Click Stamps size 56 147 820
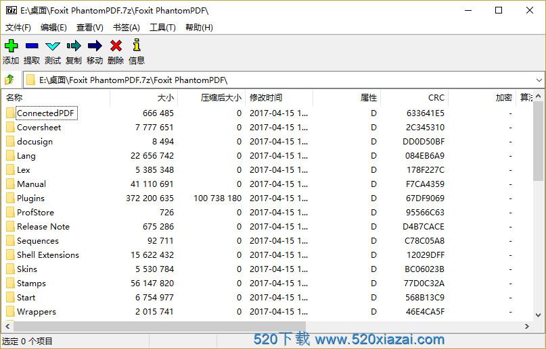This screenshot has width=546, height=349. (152, 284)
